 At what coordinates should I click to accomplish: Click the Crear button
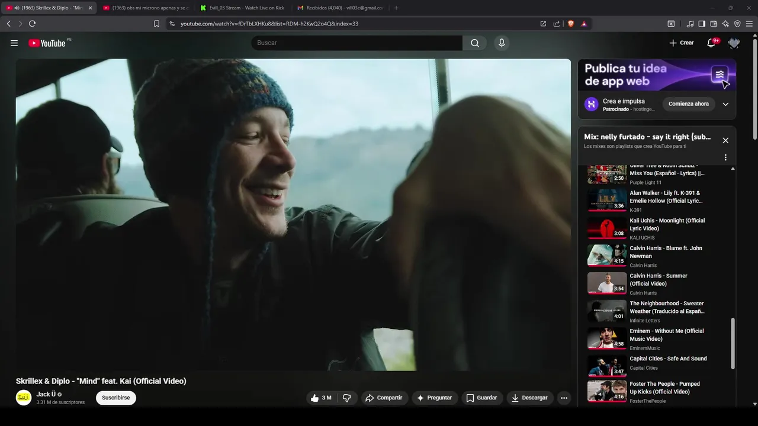pos(682,43)
